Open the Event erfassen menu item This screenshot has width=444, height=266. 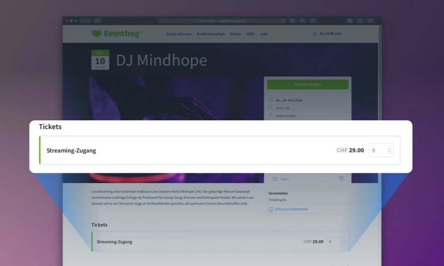[x=179, y=34]
